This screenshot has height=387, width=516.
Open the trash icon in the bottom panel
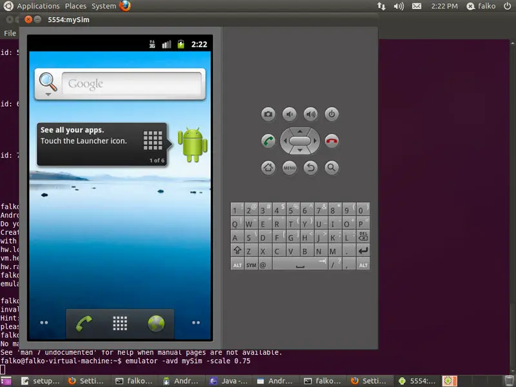[510, 381]
